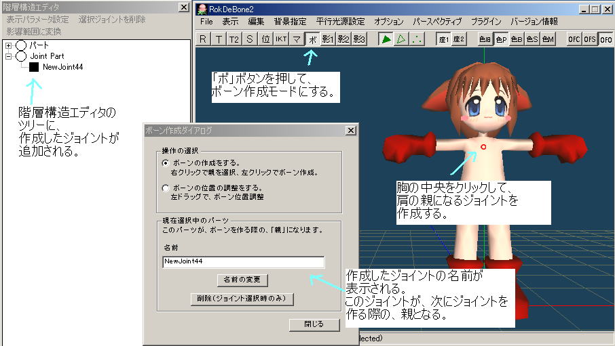Click the T2 toolbar button
Viewport: 615px width, 346px height.
(234, 39)
